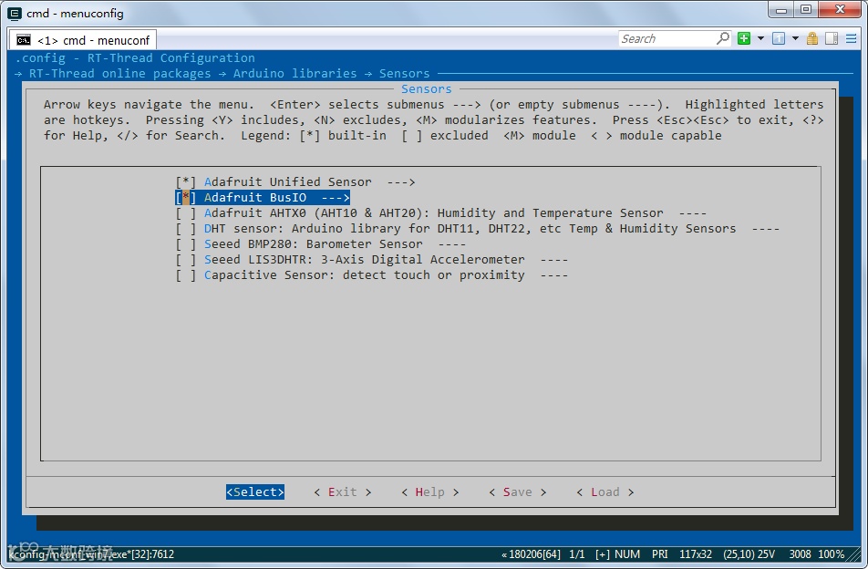Enable DHT sensor library checkbox
The width and height of the screenshot is (868, 569).
pos(185,229)
